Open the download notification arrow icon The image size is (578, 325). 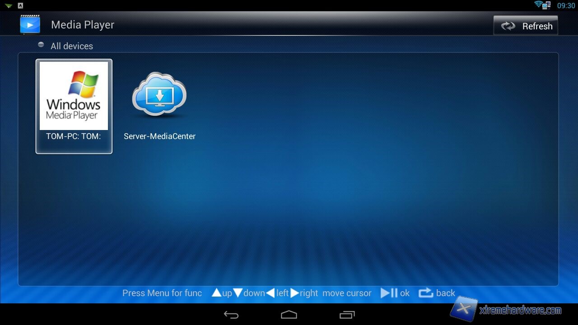pos(9,5)
